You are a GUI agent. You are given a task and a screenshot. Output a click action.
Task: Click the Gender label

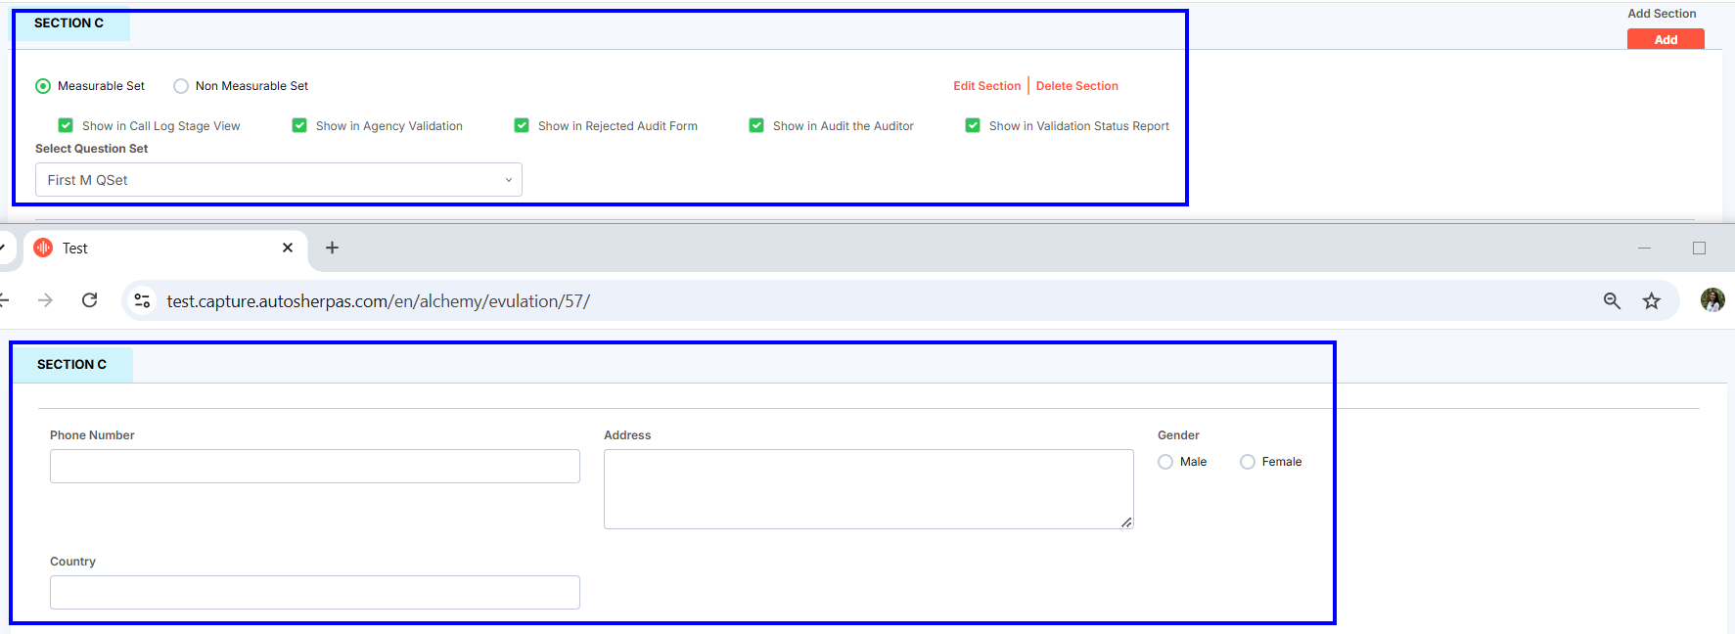[x=1178, y=435]
